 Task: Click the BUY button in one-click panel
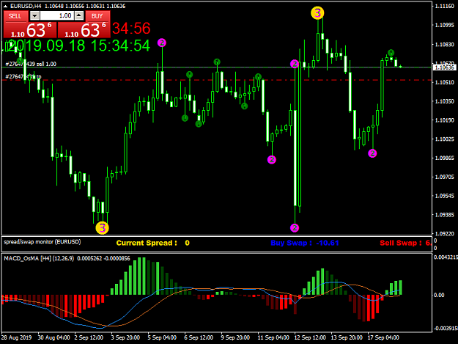click(97, 16)
